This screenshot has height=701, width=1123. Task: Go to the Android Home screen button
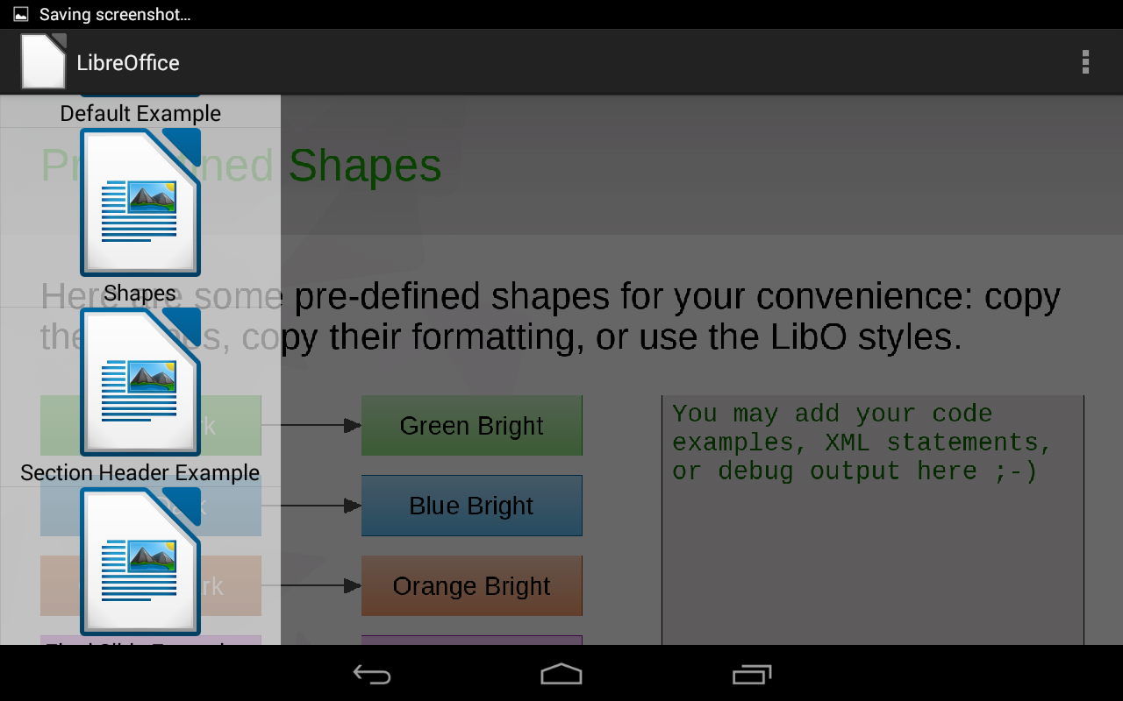coord(561,674)
